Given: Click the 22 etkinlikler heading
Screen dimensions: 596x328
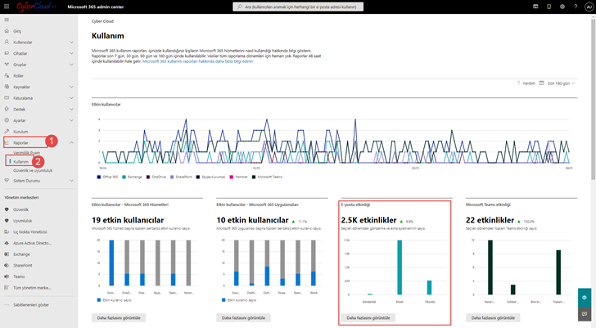Looking at the screenshot, I should click(490, 220).
